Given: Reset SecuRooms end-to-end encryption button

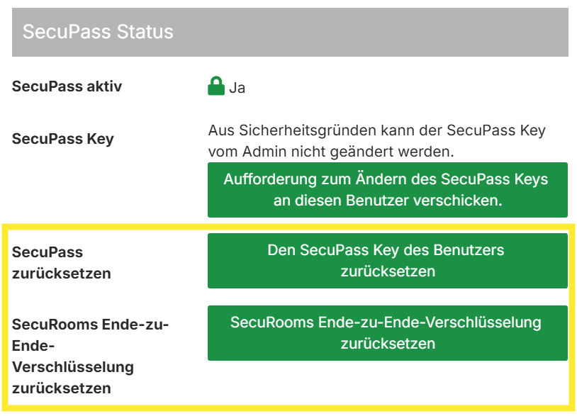Looking at the screenshot, I should coord(387,332).
